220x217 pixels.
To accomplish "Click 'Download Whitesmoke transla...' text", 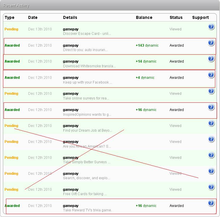I will click(x=89, y=66).
